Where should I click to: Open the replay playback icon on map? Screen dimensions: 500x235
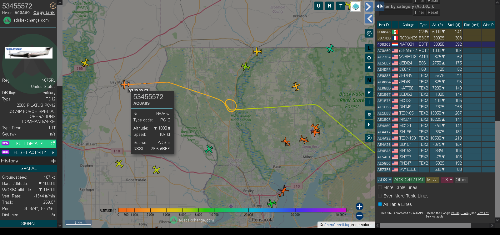[x=369, y=138]
